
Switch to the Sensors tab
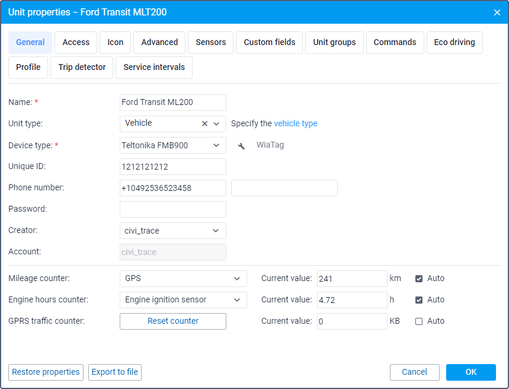211,43
